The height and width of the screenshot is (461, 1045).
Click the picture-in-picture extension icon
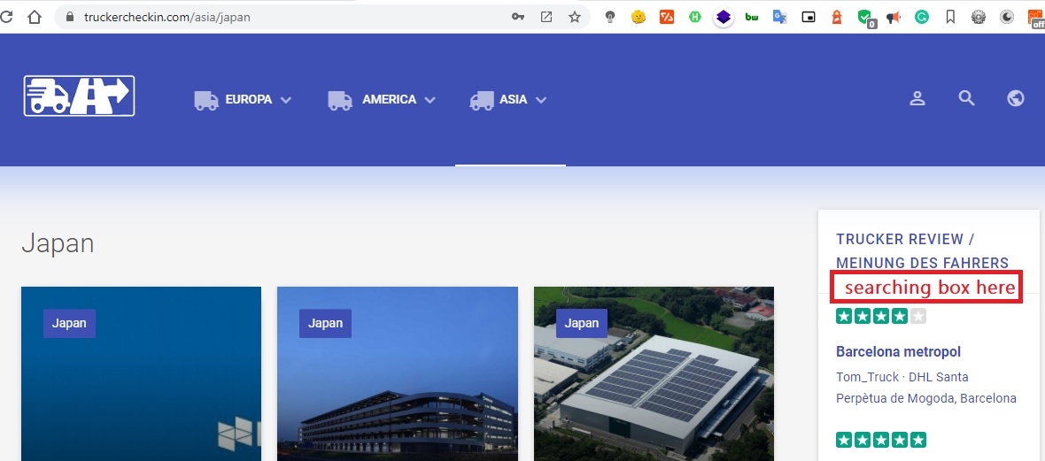[x=808, y=17]
